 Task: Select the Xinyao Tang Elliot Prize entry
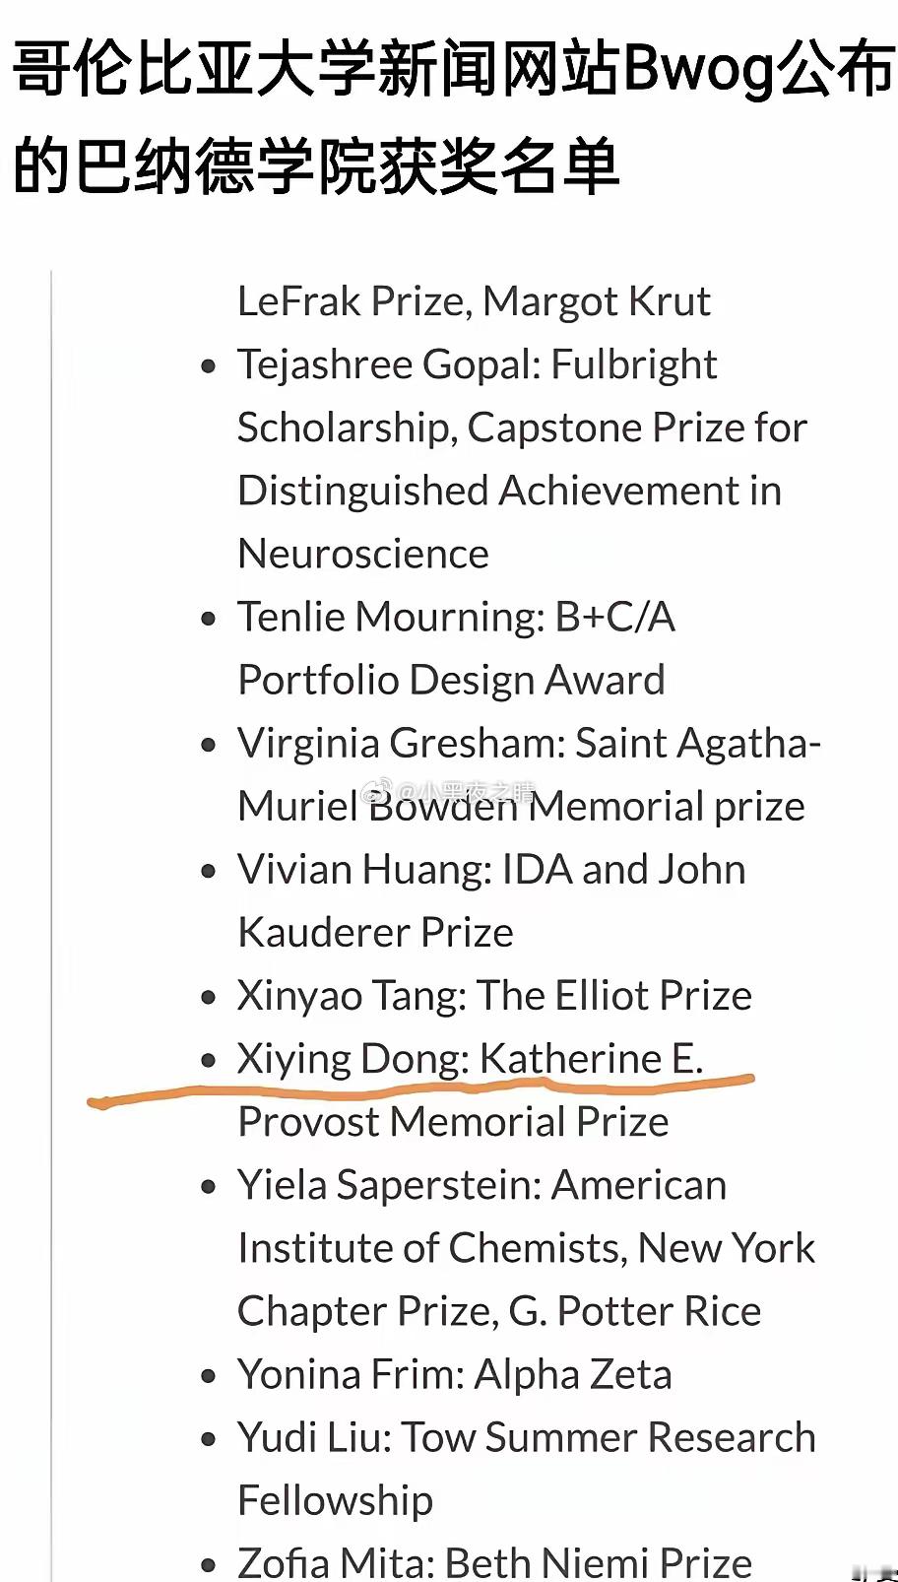(x=494, y=996)
